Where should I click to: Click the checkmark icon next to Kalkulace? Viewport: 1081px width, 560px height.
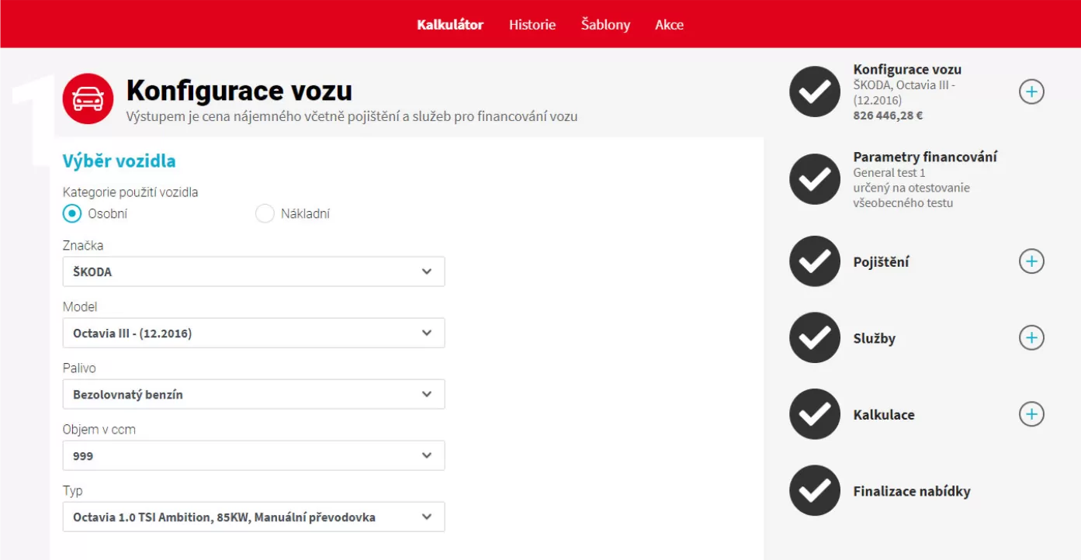(x=814, y=414)
